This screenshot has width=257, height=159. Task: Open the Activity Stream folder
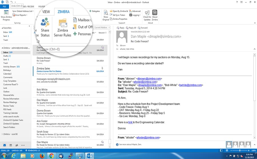(11, 67)
